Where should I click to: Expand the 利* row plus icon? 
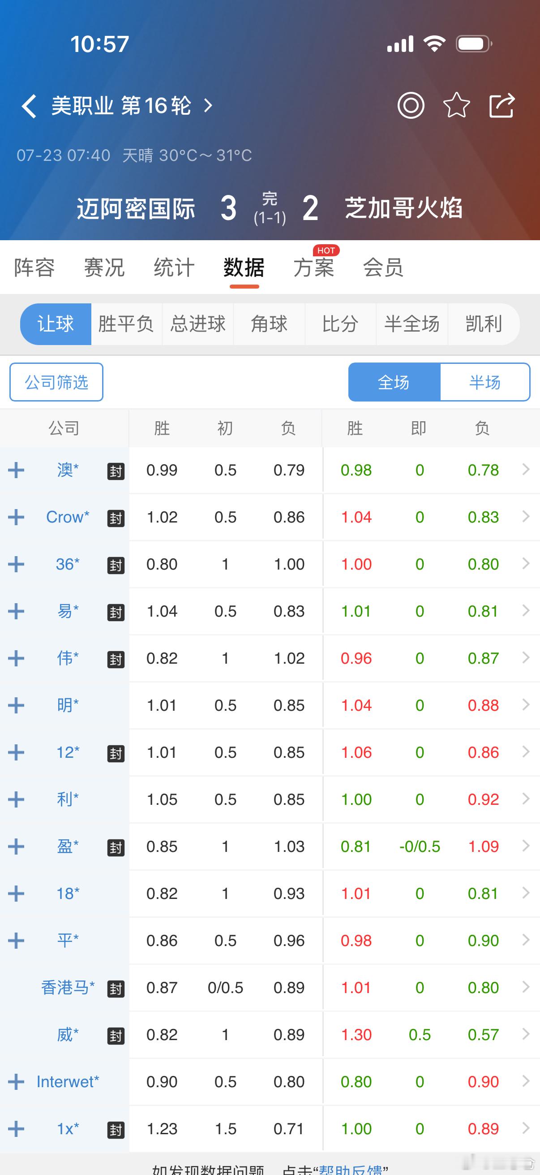[16, 799]
